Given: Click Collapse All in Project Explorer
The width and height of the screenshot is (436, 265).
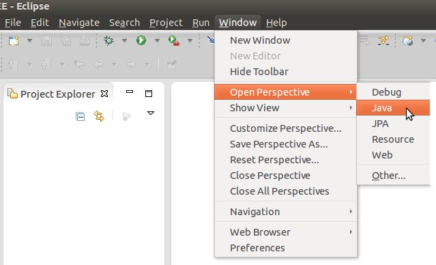Looking at the screenshot, I should (x=80, y=116).
